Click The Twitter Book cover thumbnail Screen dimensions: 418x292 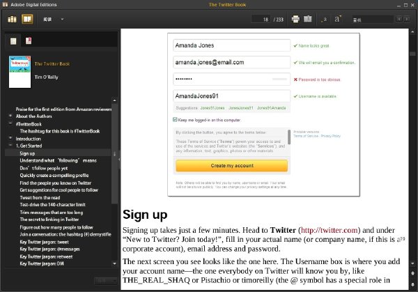coord(20,72)
